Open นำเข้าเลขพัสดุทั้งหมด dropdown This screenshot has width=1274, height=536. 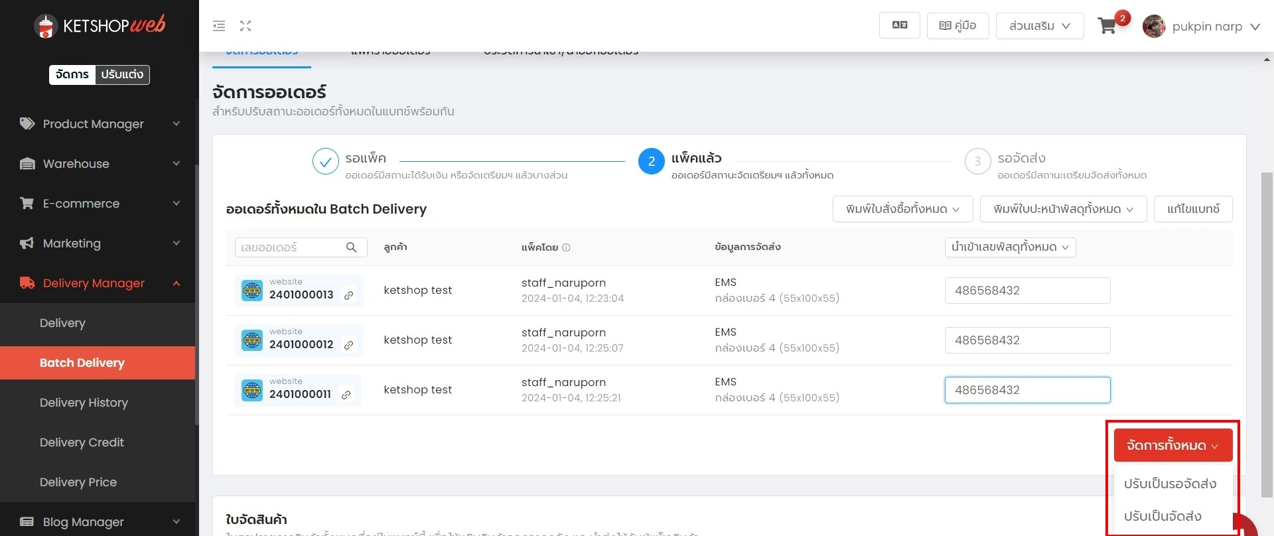pos(1010,247)
